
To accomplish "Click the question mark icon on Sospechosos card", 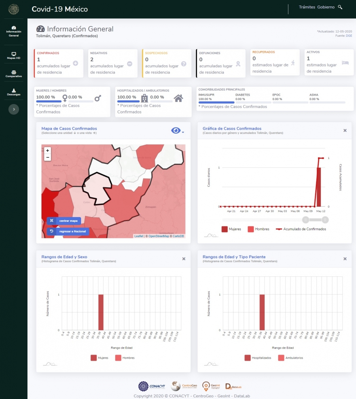I will [184, 64].
